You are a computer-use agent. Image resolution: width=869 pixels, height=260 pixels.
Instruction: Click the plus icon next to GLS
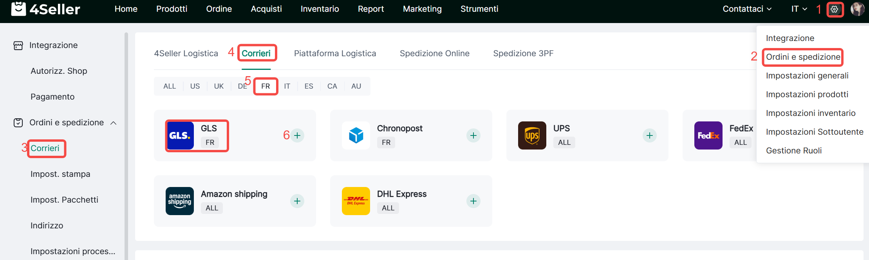pos(297,135)
